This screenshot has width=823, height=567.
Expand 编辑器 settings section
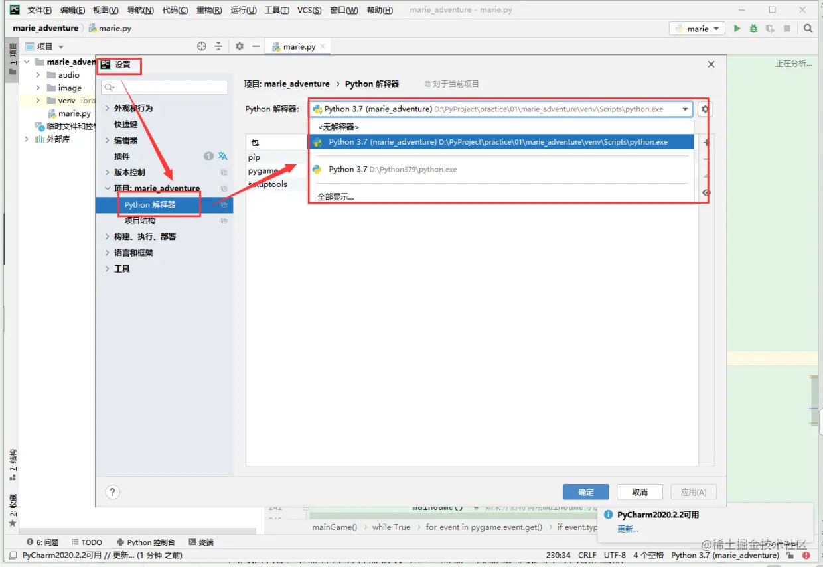point(108,141)
